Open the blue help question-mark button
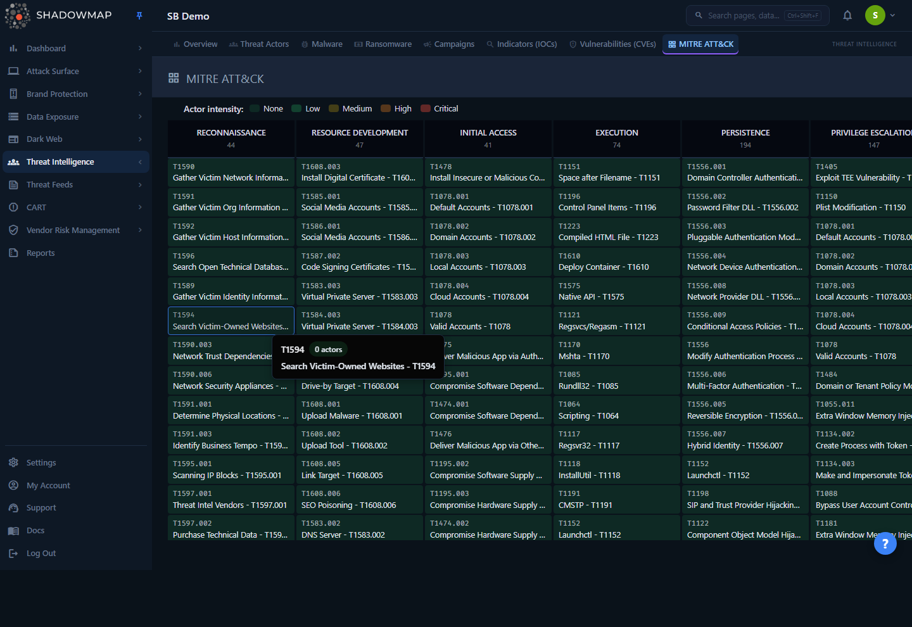912x627 pixels. tap(885, 543)
